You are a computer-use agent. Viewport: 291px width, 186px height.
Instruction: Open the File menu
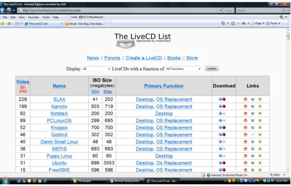coord(5,17)
